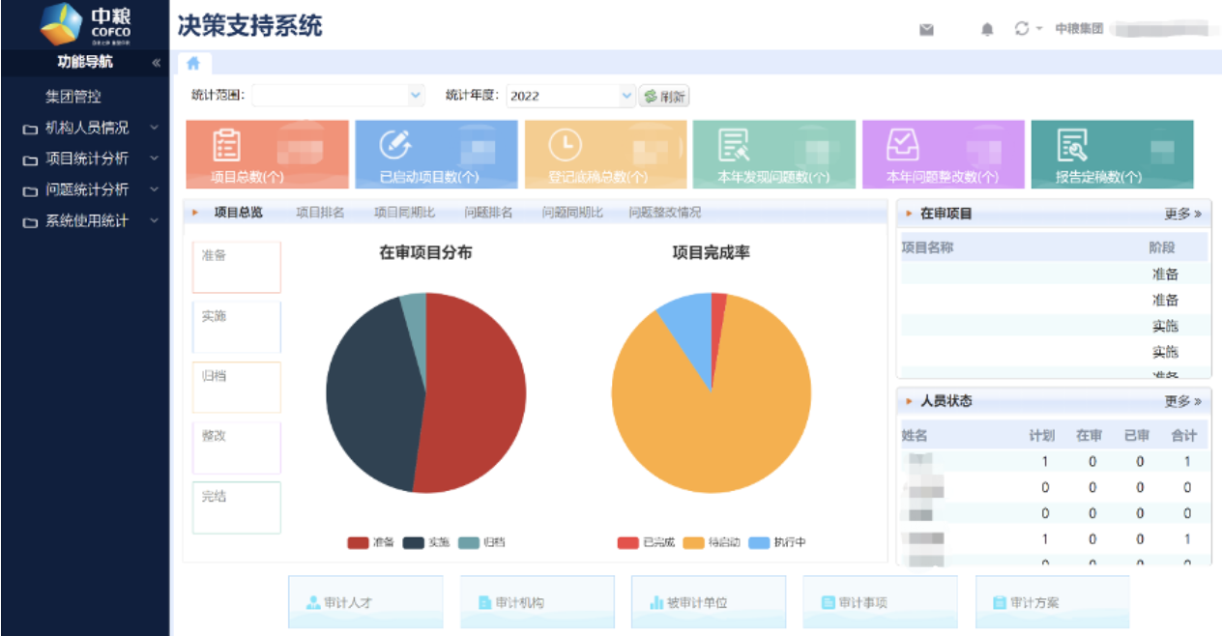
Task: Click the 项目总数 clipboard icon
Action: click(x=226, y=144)
